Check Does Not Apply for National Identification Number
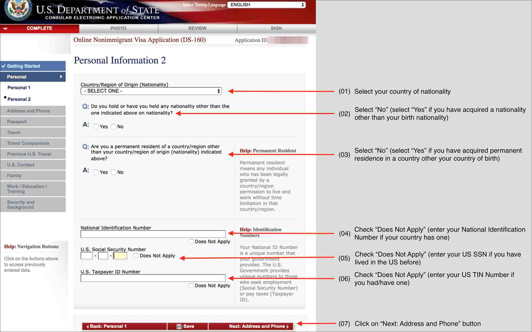This screenshot has width=532, height=332. [x=191, y=241]
